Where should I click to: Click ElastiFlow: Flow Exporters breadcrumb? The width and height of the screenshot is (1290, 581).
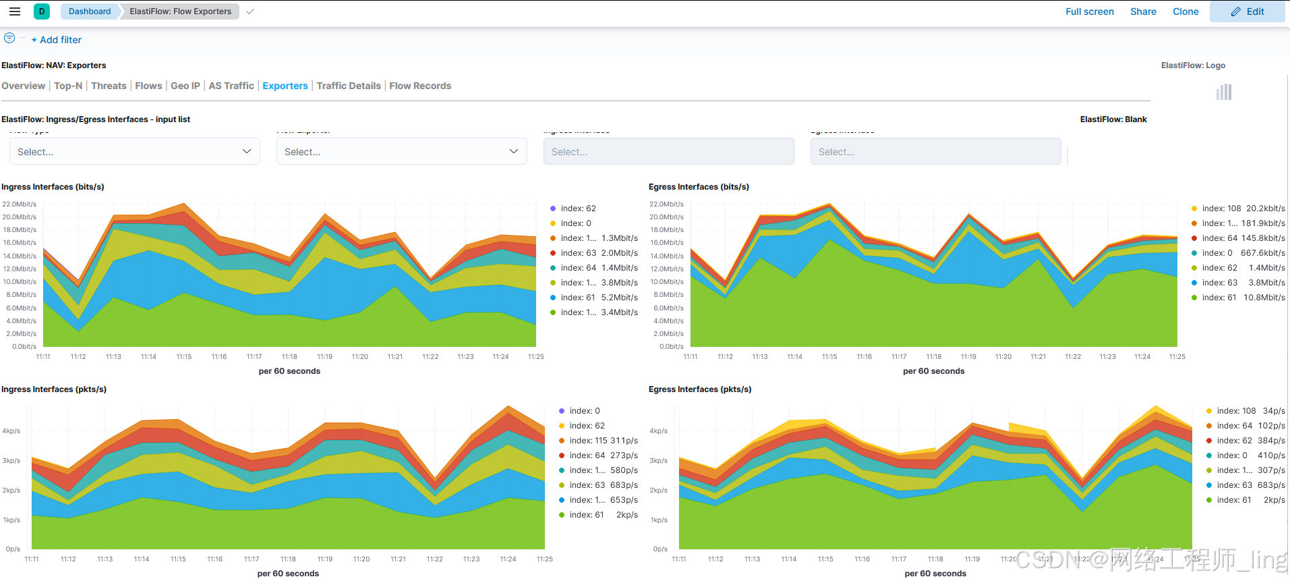(x=180, y=11)
